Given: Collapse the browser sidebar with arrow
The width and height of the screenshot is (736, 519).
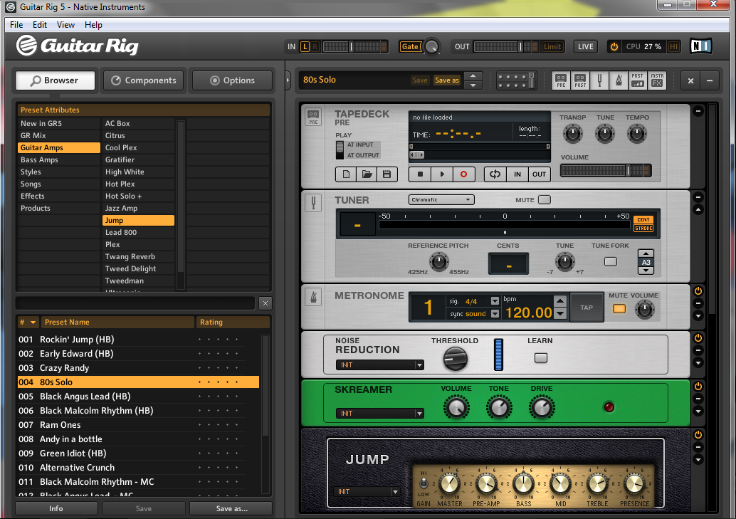Looking at the screenshot, I should (288, 80).
